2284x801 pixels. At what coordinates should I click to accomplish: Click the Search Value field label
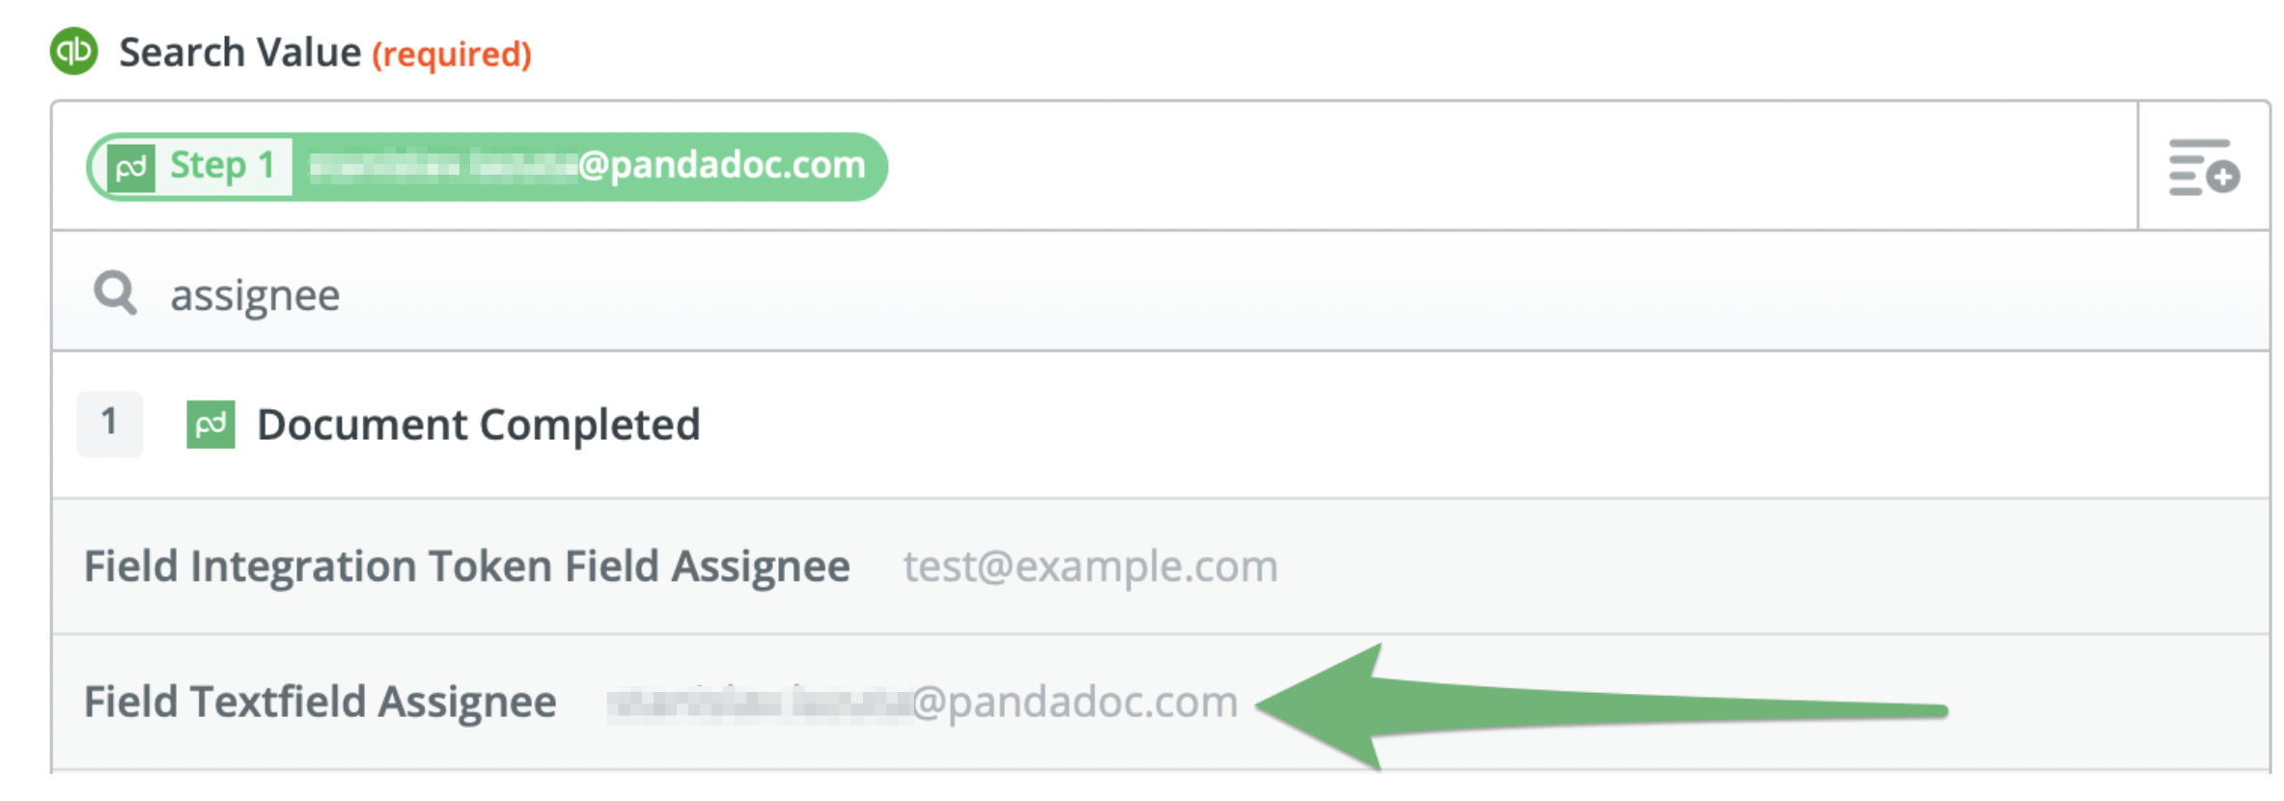[x=239, y=52]
